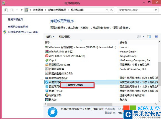Select 百度安全控件 entry published by Baidu
The image size is (161, 119).
[56, 69]
